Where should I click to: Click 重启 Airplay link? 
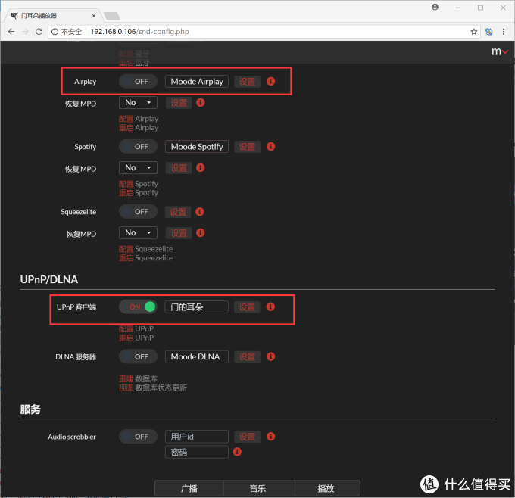[139, 127]
